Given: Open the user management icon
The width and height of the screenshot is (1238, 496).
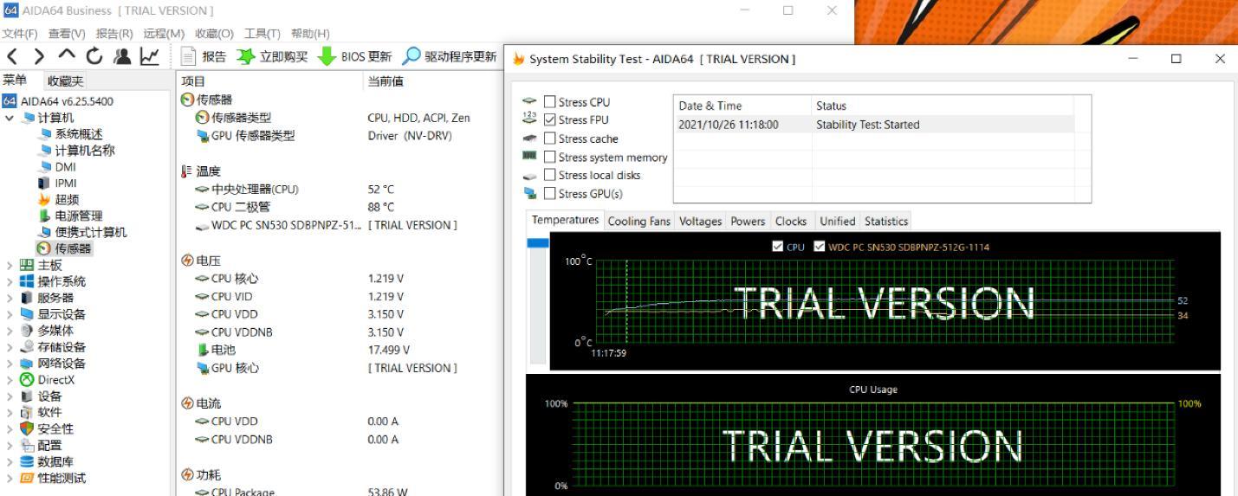Looking at the screenshot, I should [122, 57].
